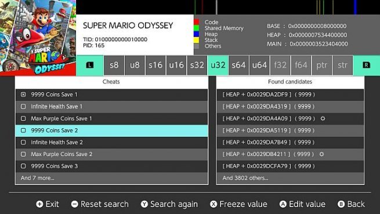380x214 pixels.
Task: Select the Edit value button
Action: pyautogui.click(x=302, y=204)
